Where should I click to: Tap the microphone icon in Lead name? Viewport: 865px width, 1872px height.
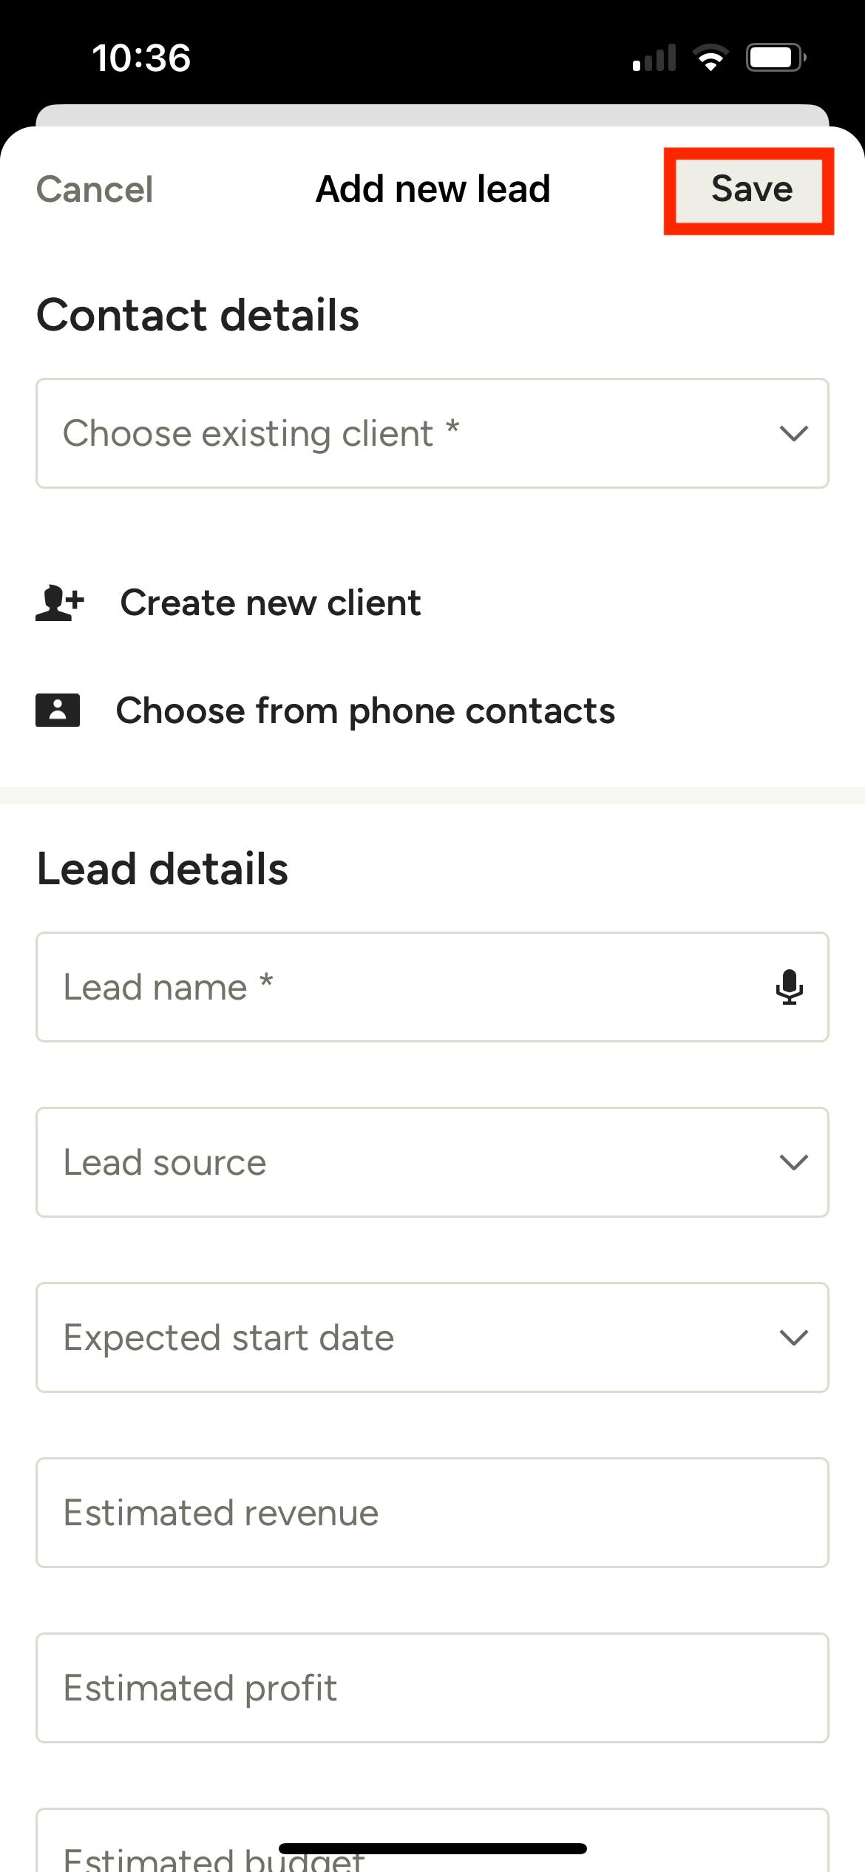(789, 987)
